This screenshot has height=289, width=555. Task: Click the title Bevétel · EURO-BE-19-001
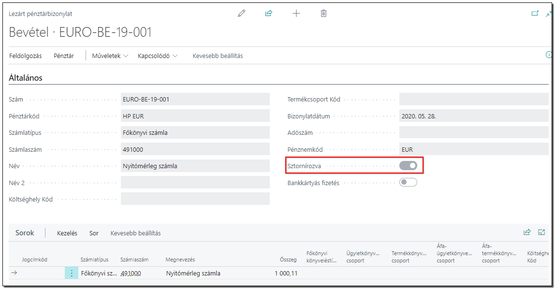click(x=80, y=32)
